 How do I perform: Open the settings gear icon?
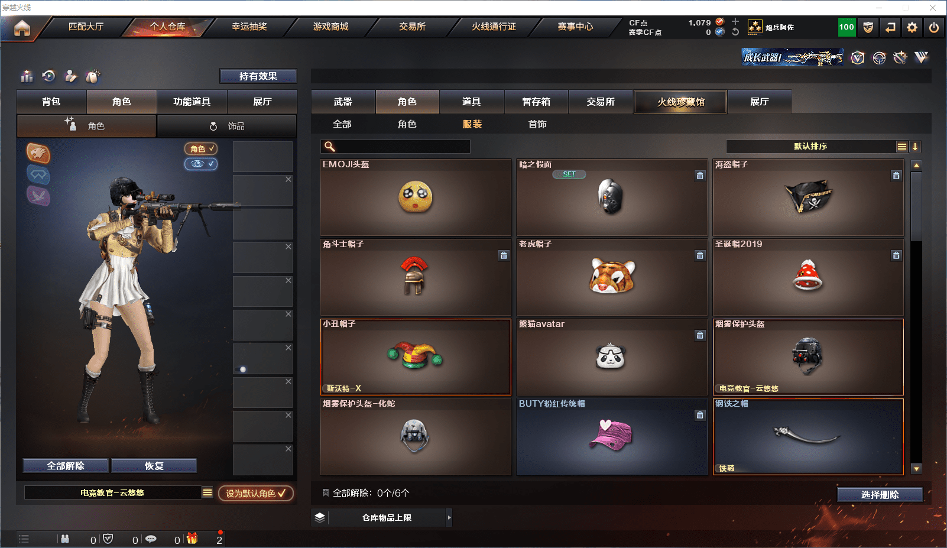[x=912, y=27]
